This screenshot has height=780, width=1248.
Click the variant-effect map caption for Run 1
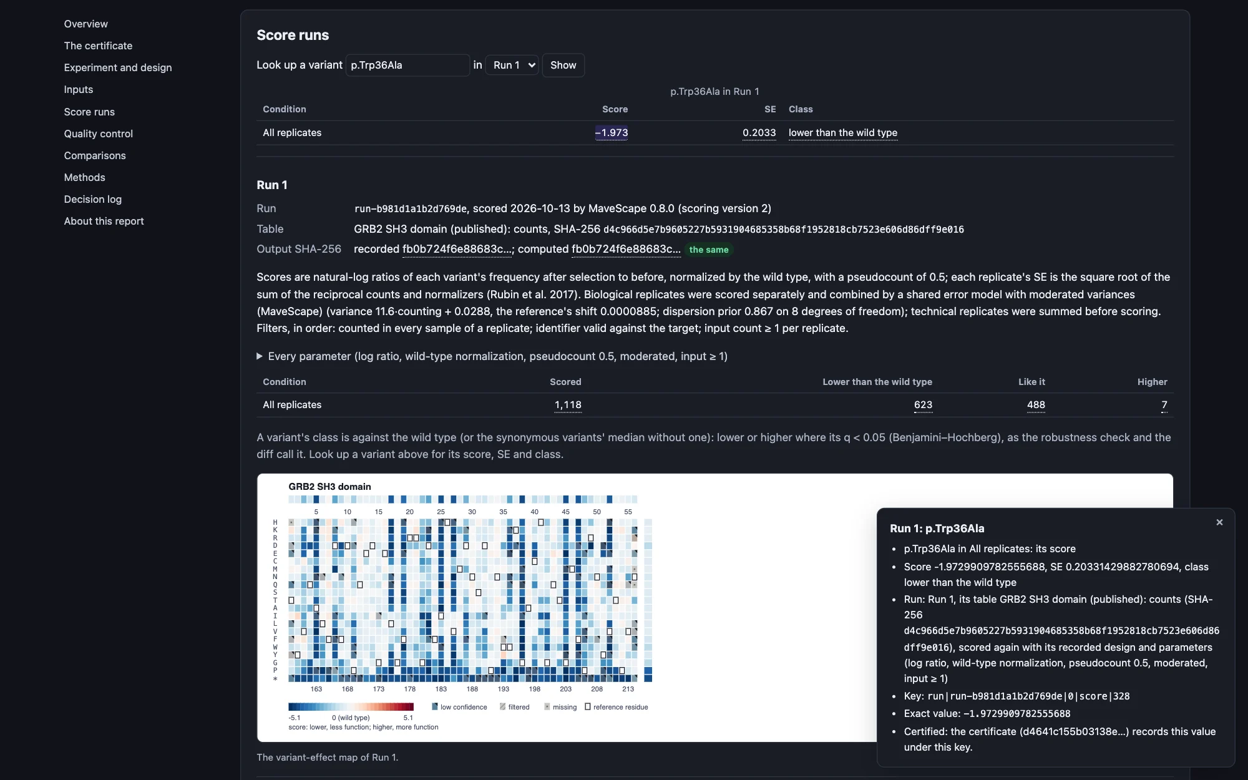[327, 757]
